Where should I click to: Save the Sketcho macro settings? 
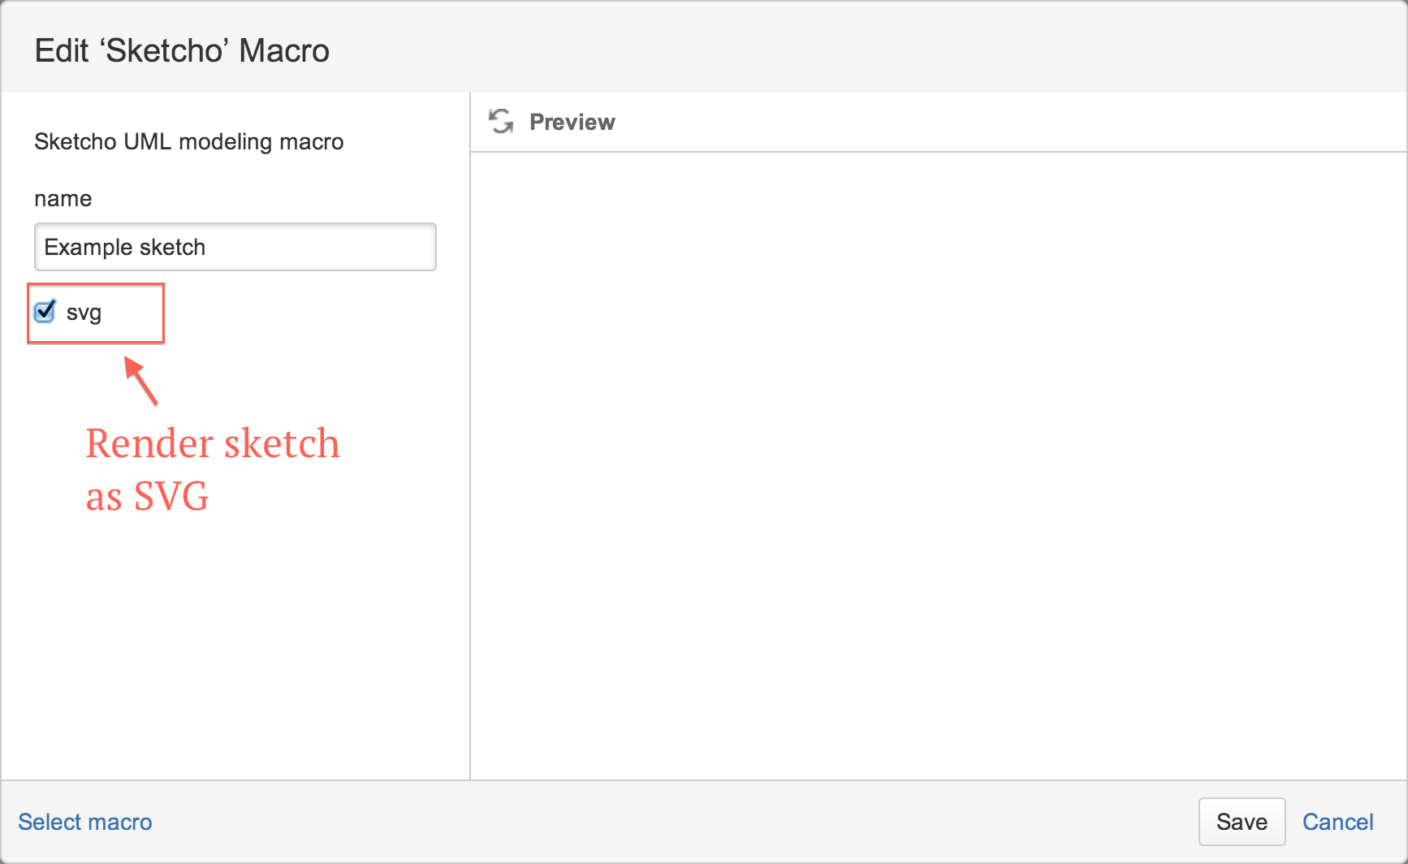click(x=1242, y=822)
